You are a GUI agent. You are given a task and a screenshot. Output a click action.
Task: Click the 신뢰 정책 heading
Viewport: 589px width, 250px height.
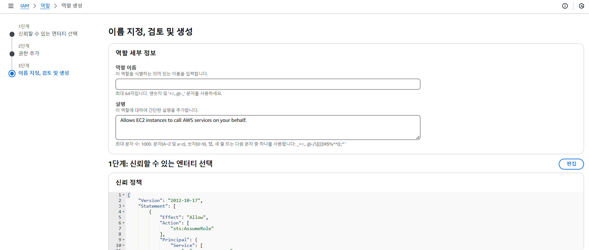point(129,182)
